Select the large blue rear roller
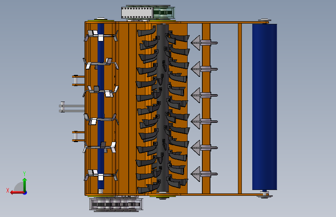Screen dimensions: 336x217 (264, 107)
